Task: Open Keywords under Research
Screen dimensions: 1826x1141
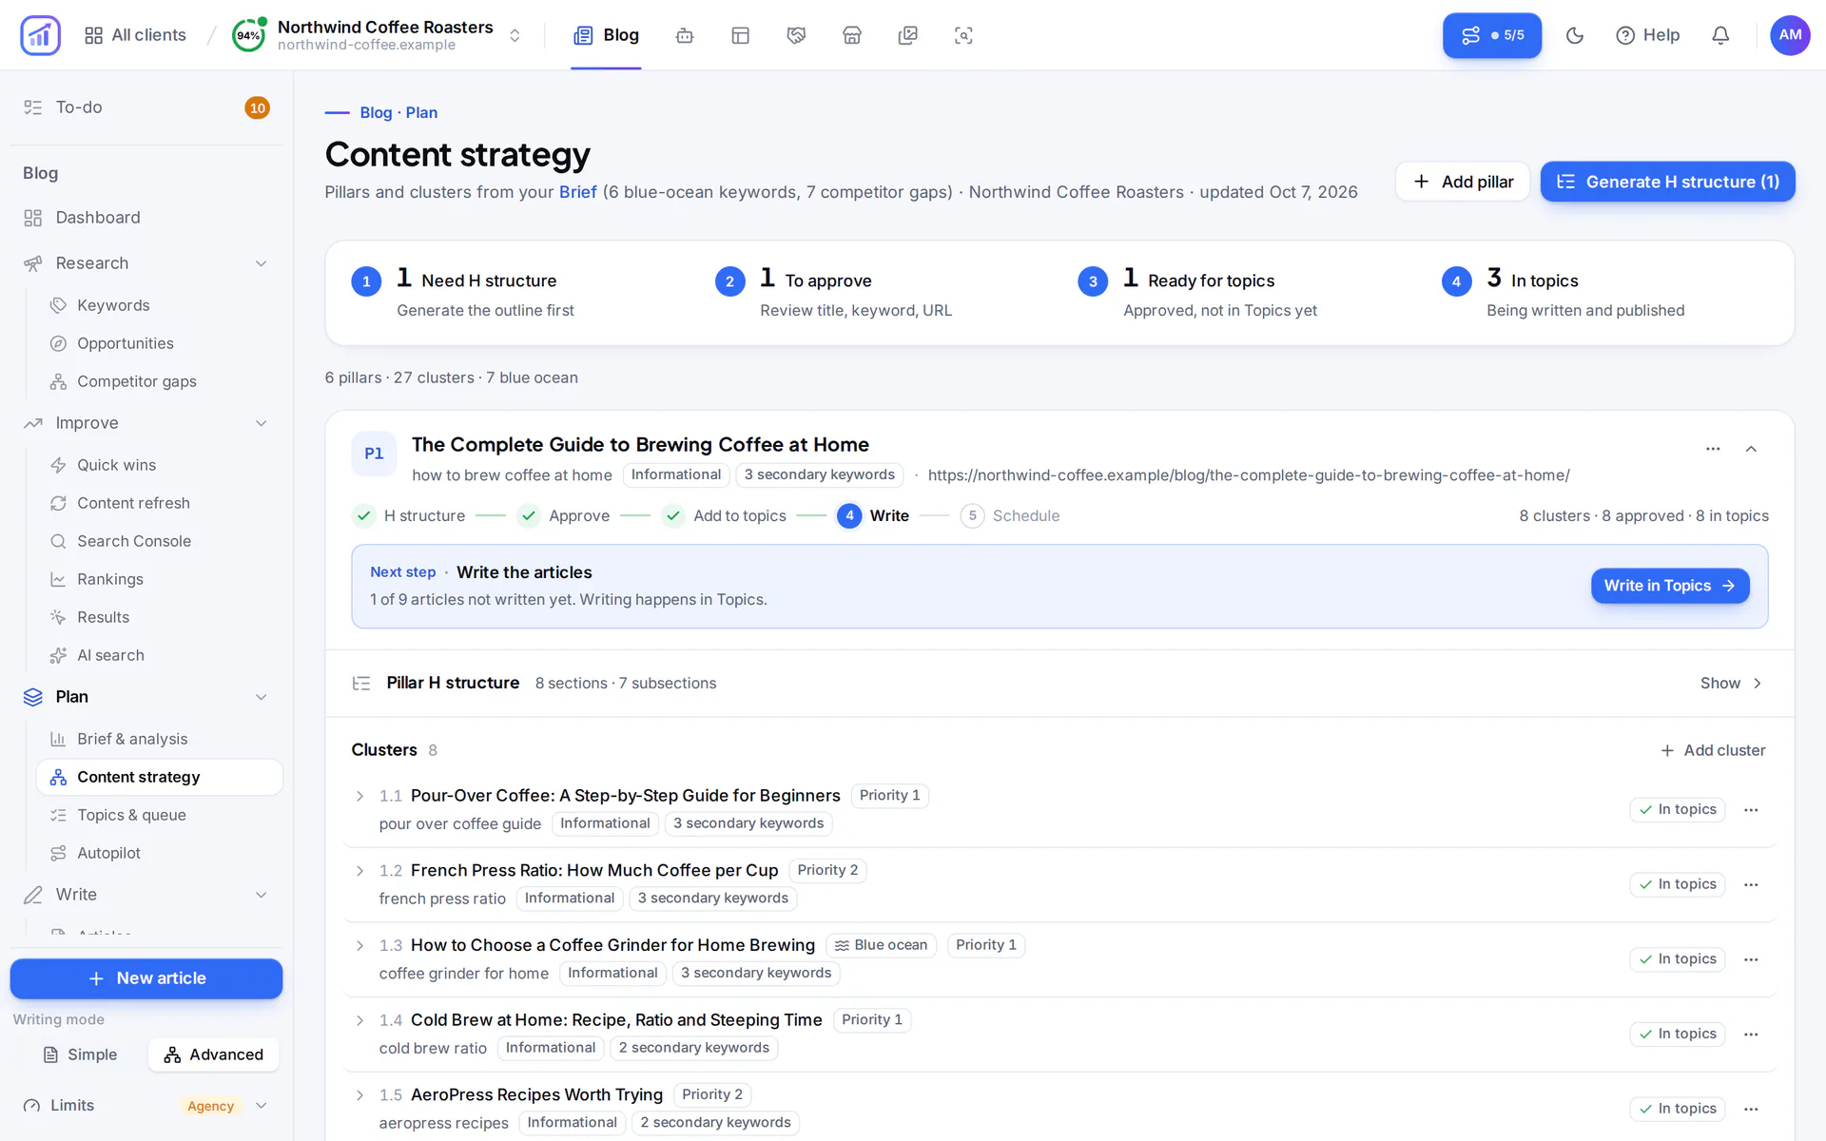Action: click(159, 305)
